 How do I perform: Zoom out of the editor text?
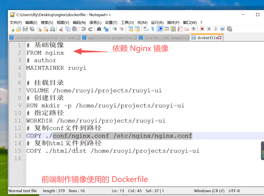coord(121,29)
